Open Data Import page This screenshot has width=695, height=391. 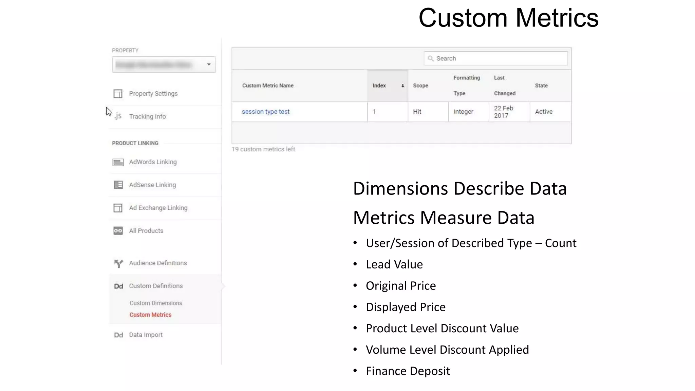coord(146,335)
